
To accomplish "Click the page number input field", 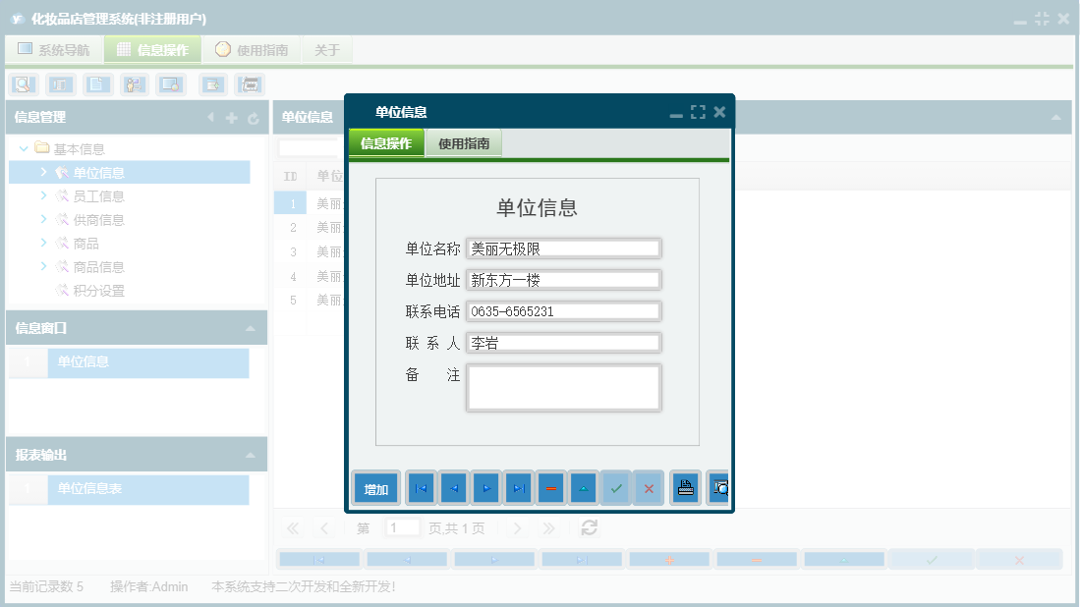I will pos(403,527).
